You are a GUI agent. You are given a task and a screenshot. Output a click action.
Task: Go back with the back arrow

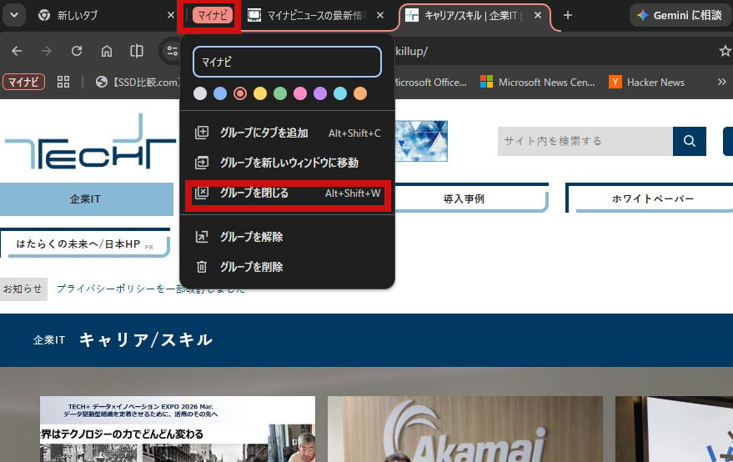click(17, 51)
